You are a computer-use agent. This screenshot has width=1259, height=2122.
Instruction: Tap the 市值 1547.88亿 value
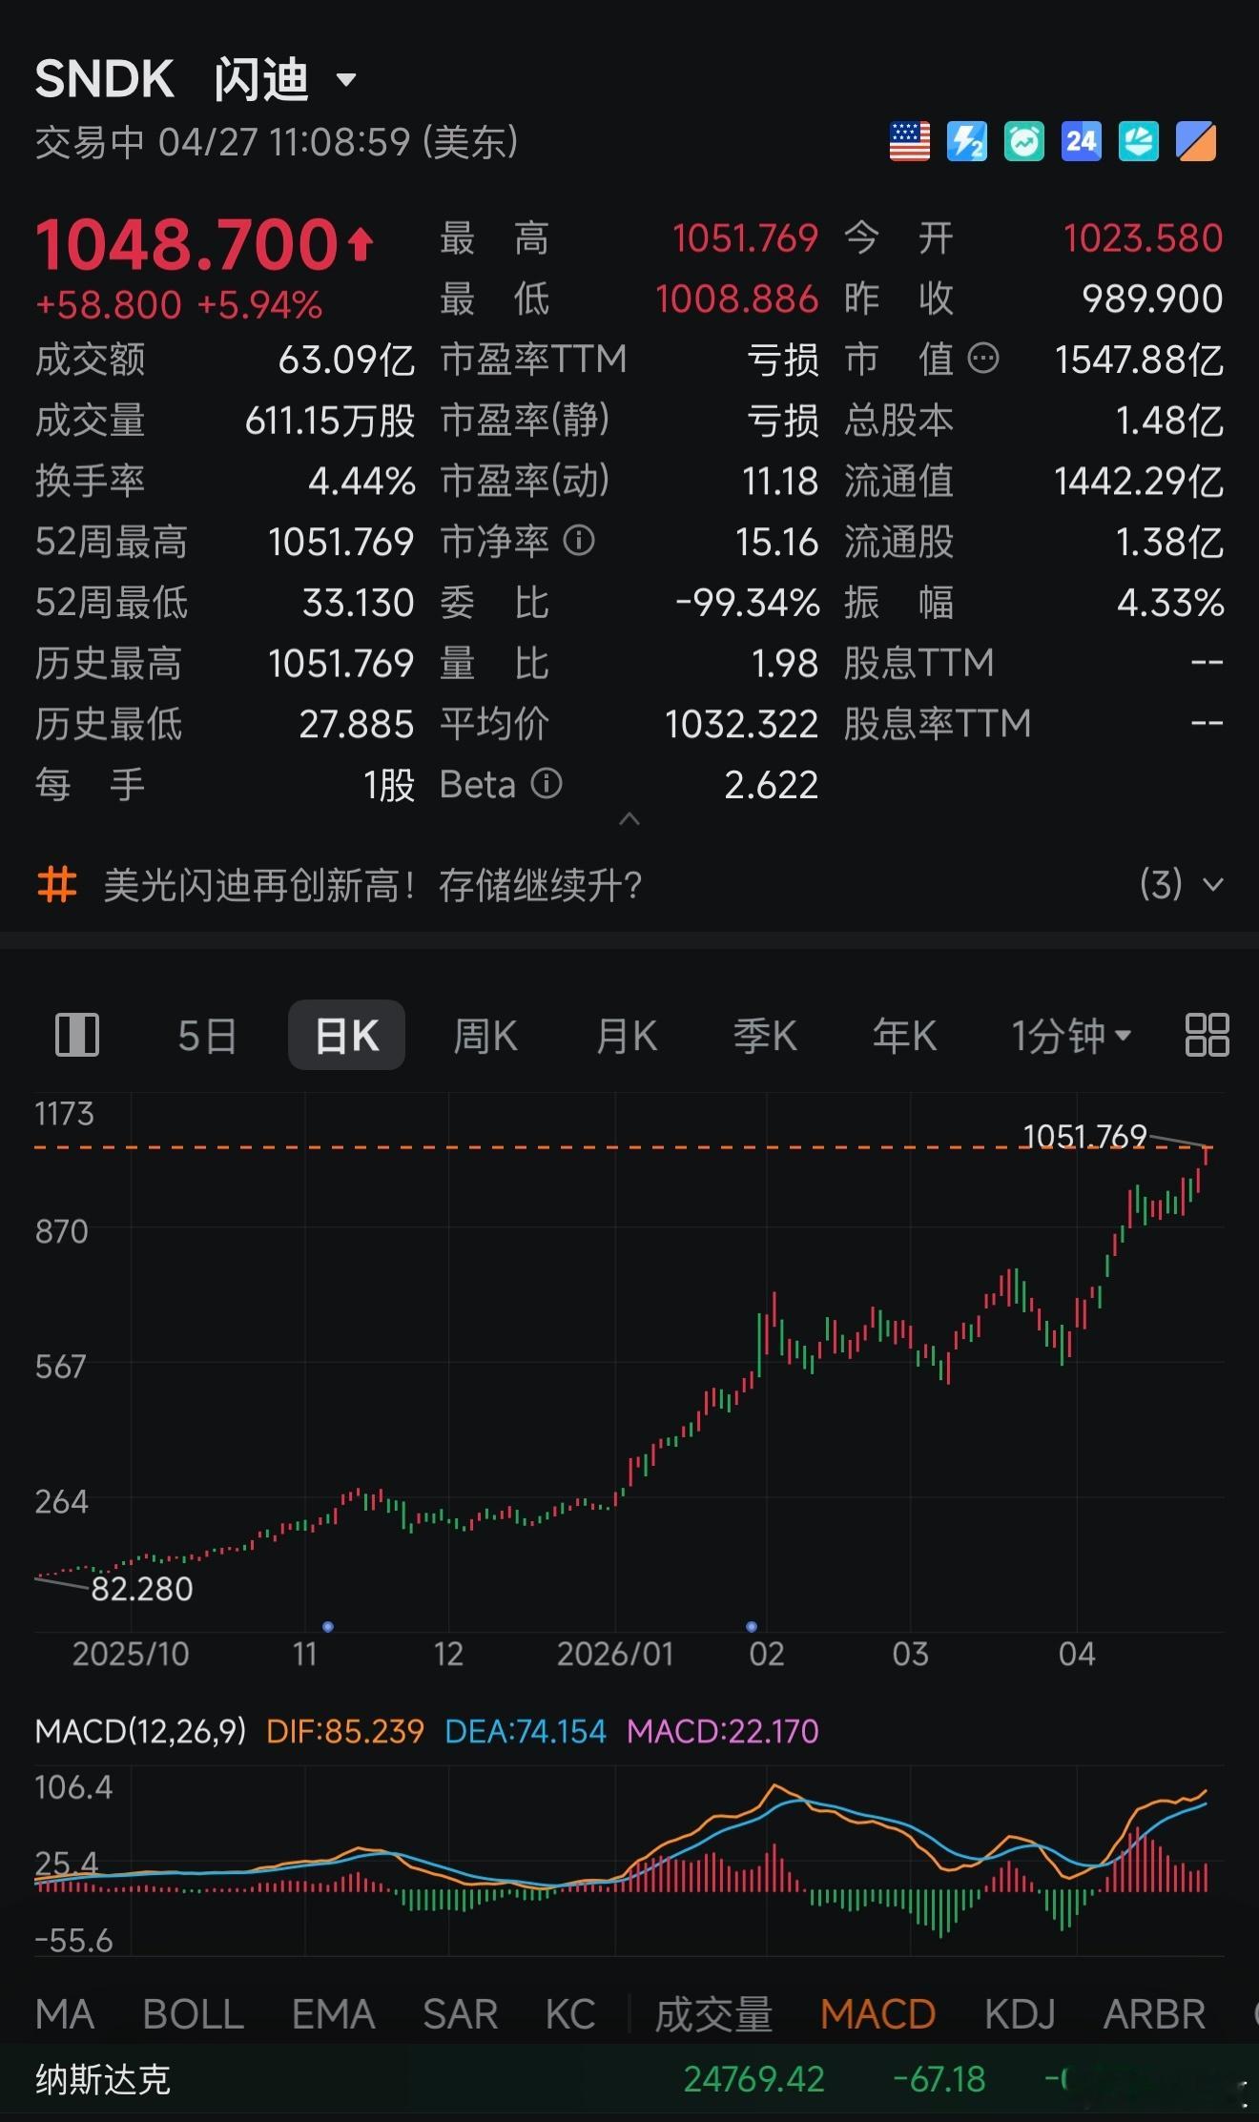point(1139,360)
